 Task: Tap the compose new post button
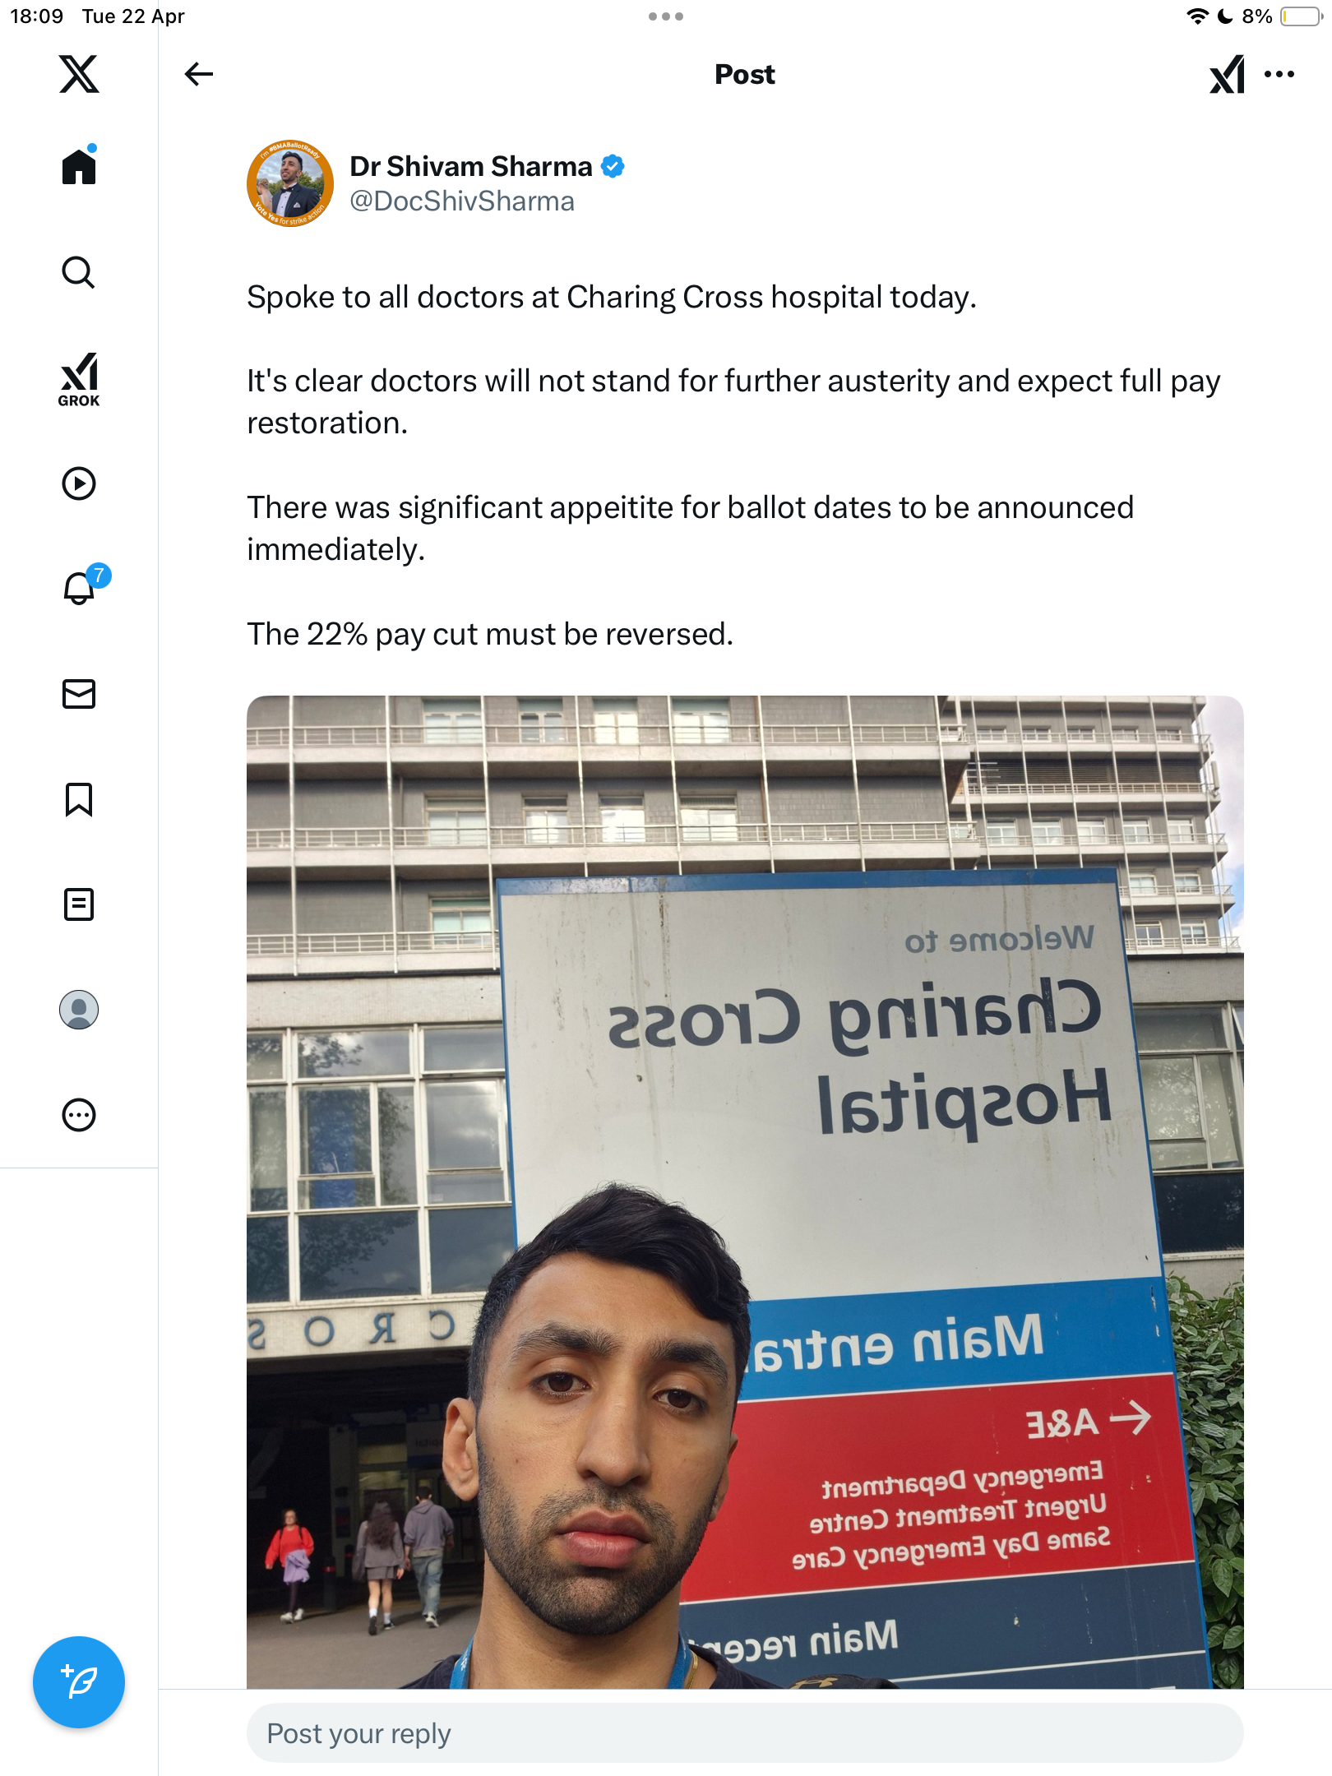(79, 1682)
